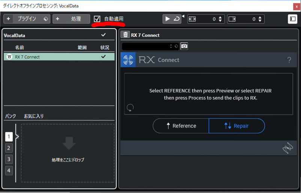Click the circular refresh arrow icon
The height and width of the screenshot is (193, 301).
point(130,108)
